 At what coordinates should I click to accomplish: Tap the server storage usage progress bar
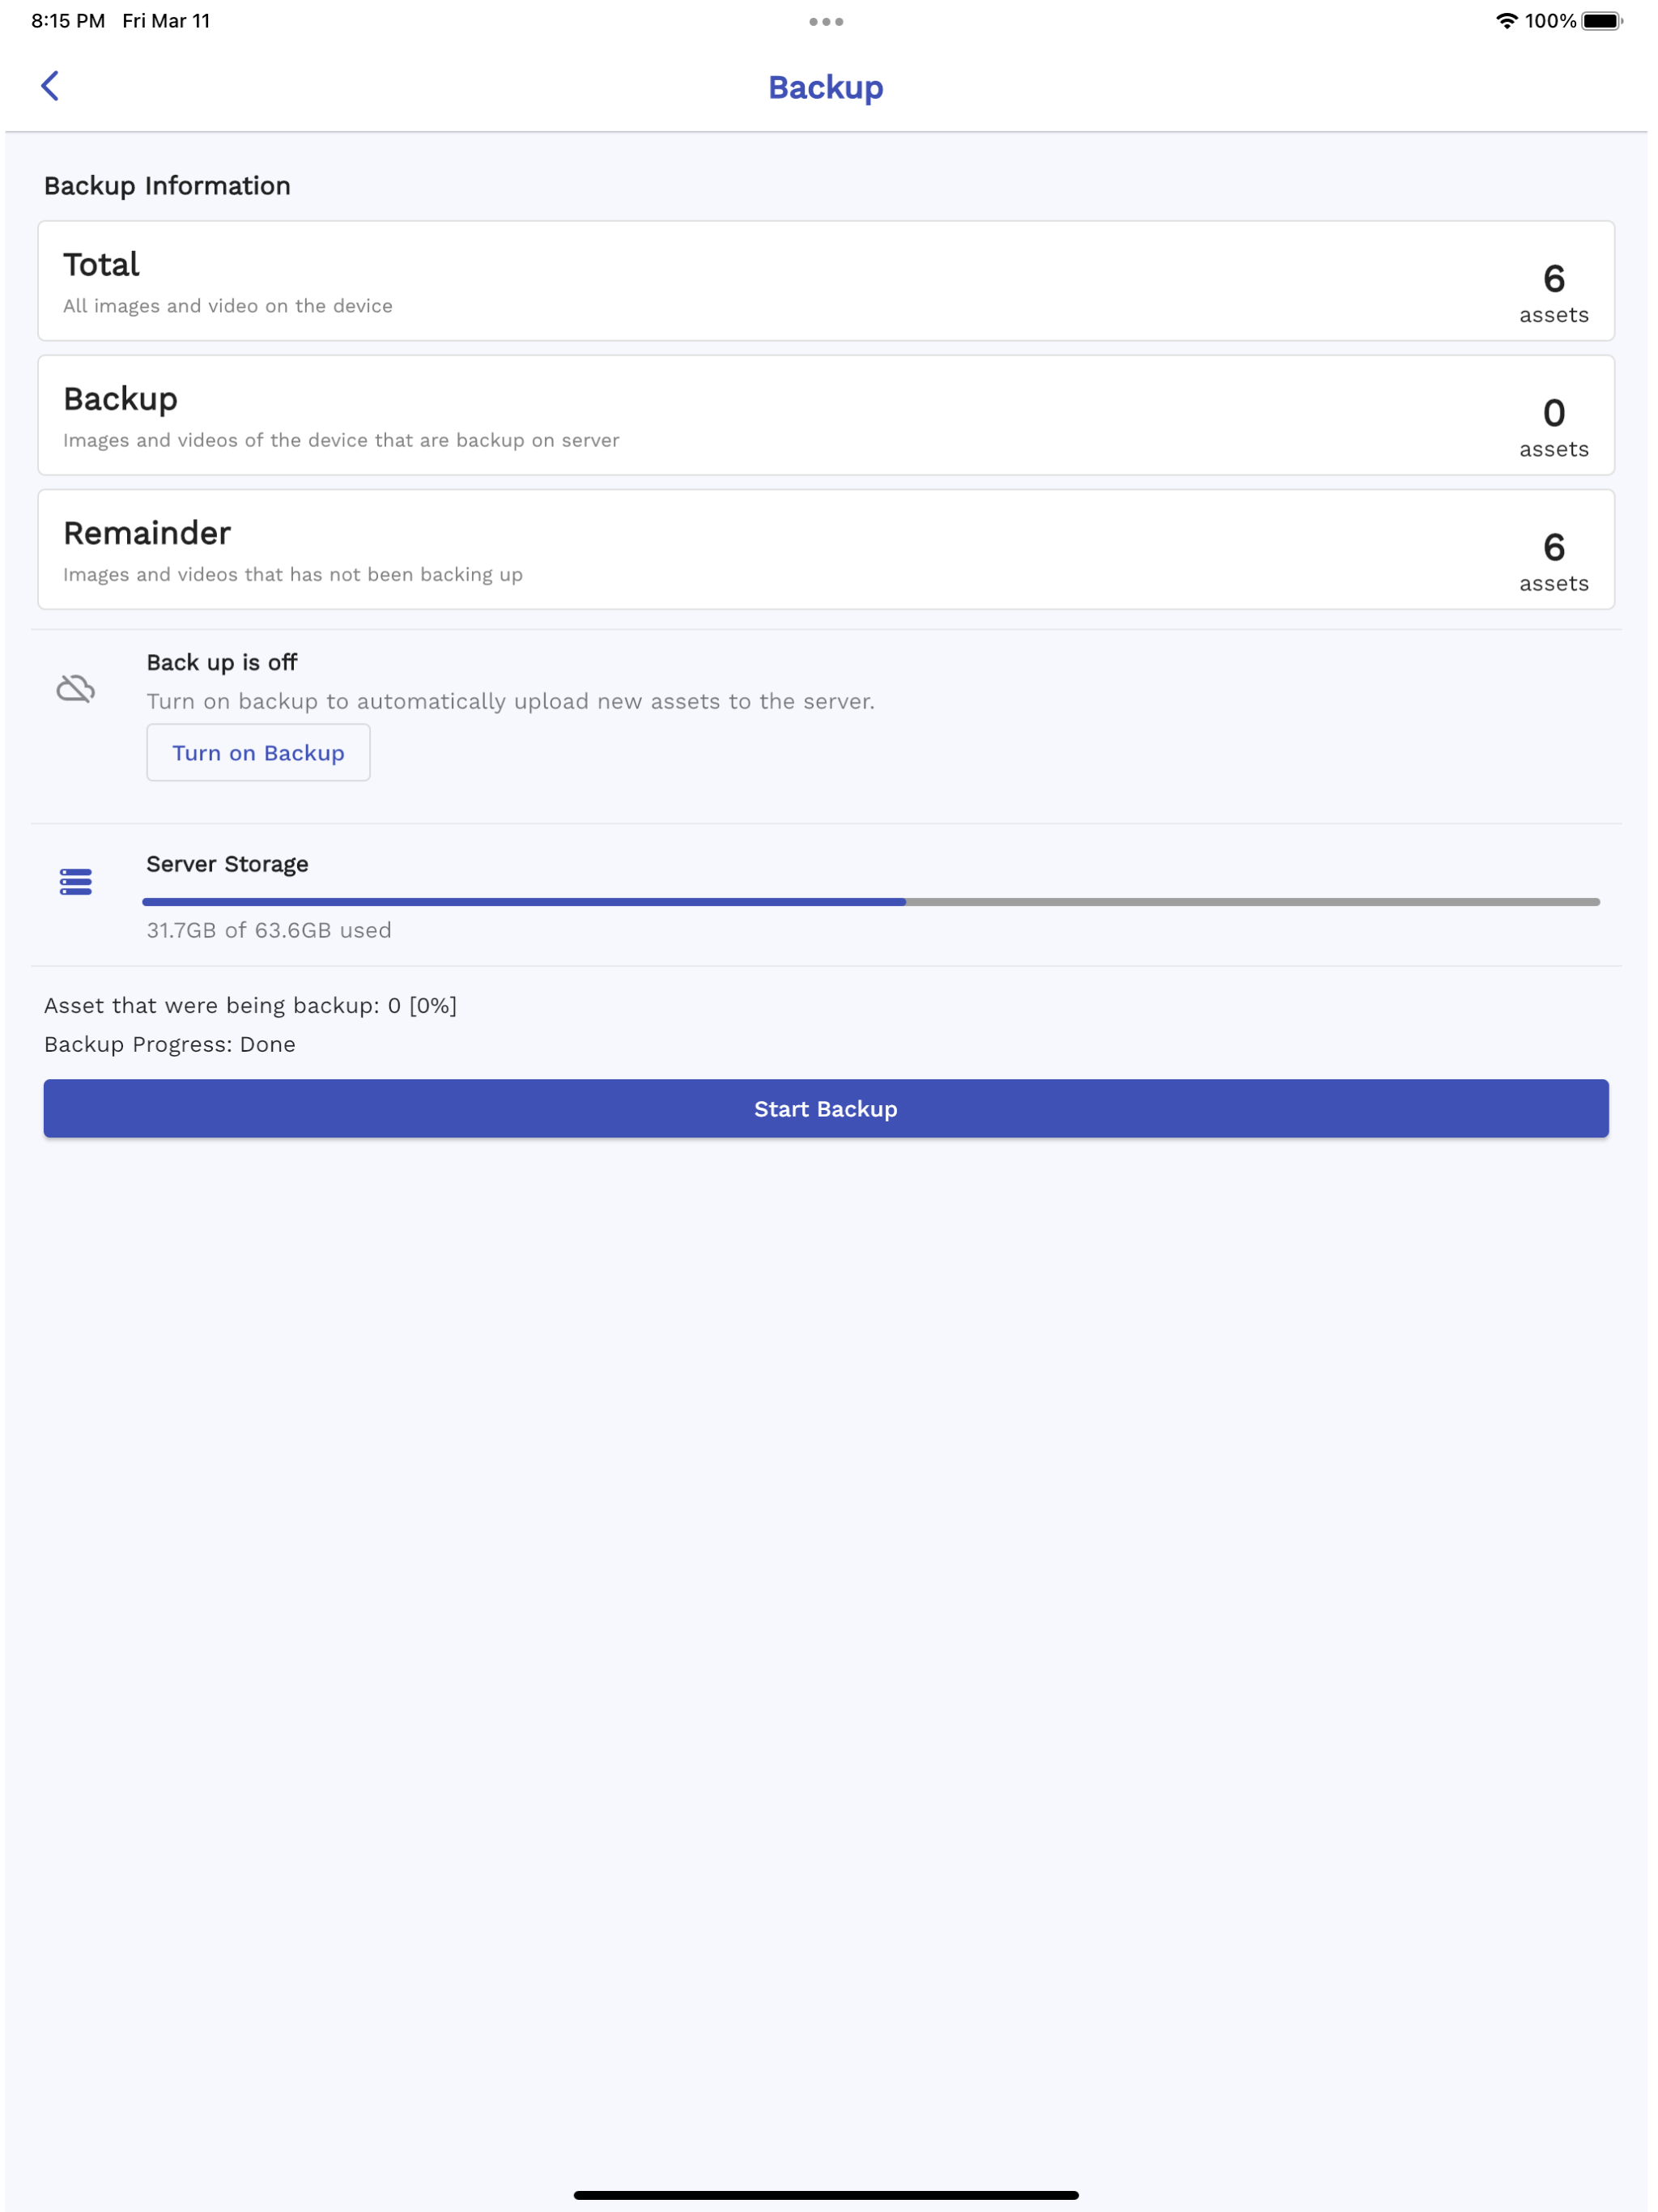pyautogui.click(x=872, y=901)
